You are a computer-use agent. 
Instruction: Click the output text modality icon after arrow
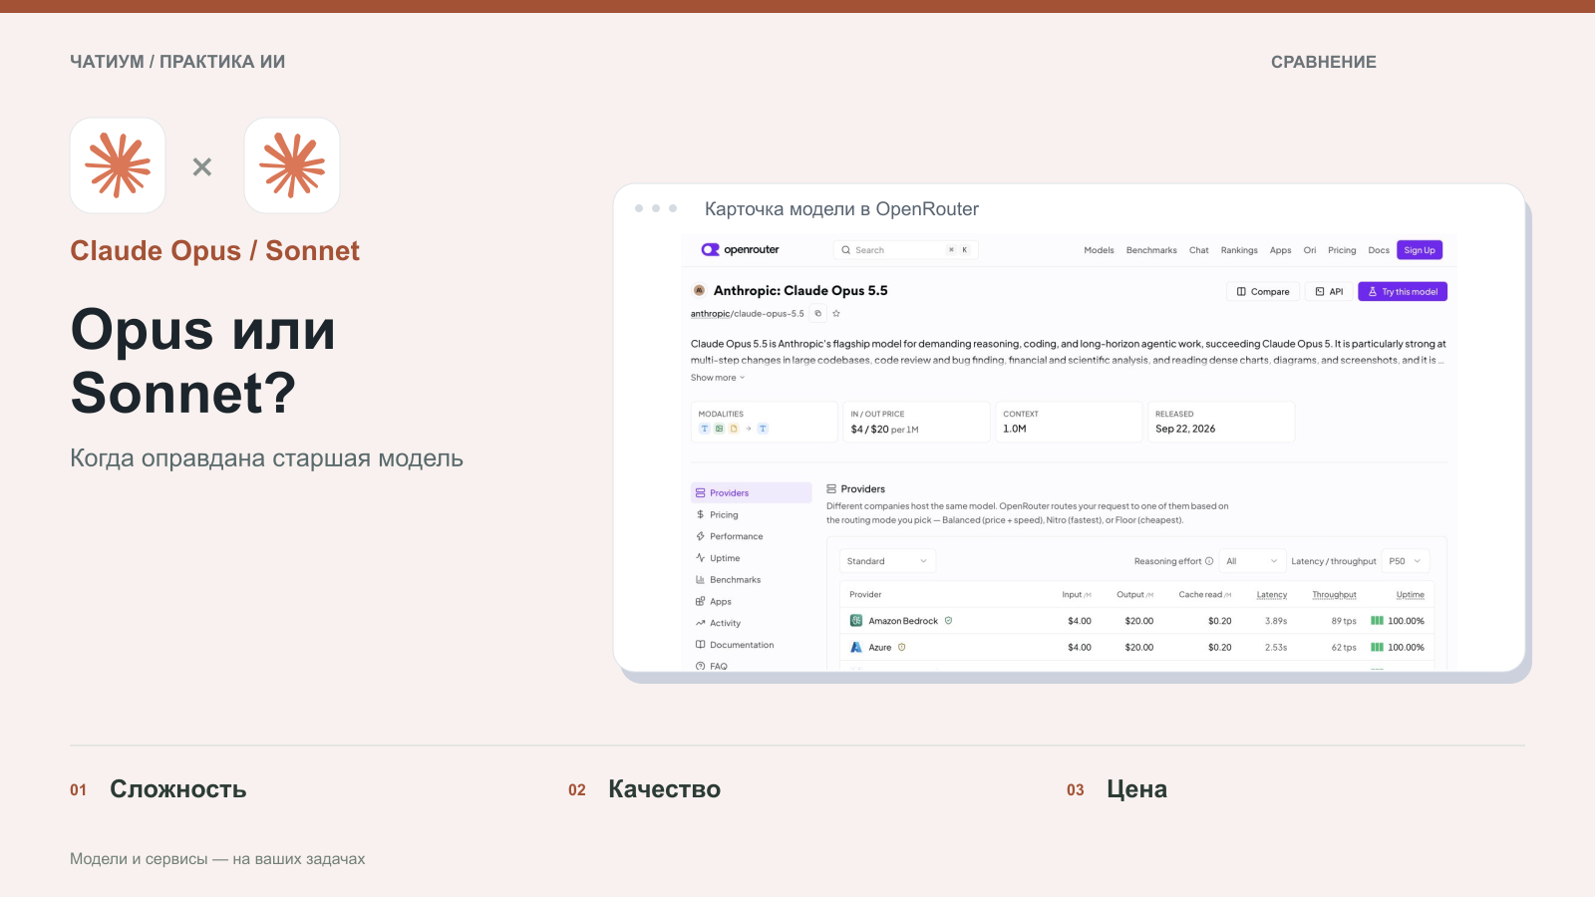click(763, 429)
